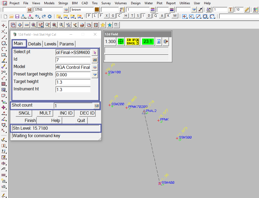Click the IR SNGL LCK measurement mode icon
The image size is (259, 198).
tap(133, 41)
